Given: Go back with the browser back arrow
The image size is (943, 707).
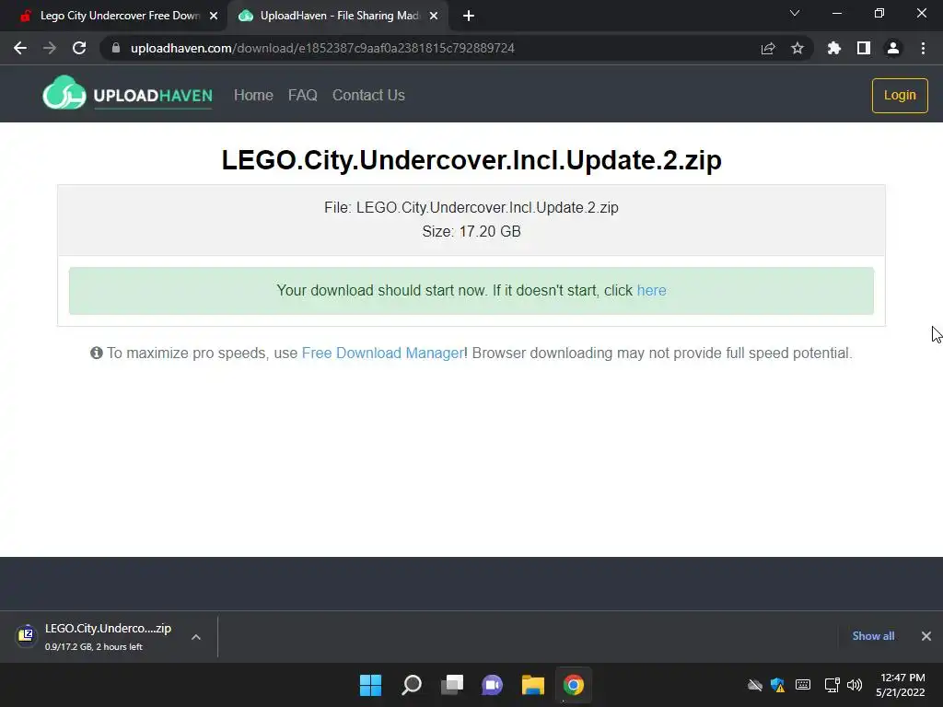Looking at the screenshot, I should coord(20,48).
